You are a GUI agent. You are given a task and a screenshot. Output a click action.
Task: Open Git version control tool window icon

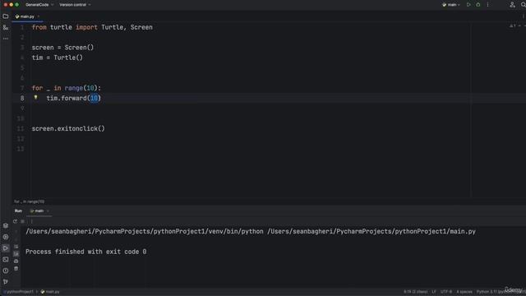click(x=6, y=281)
